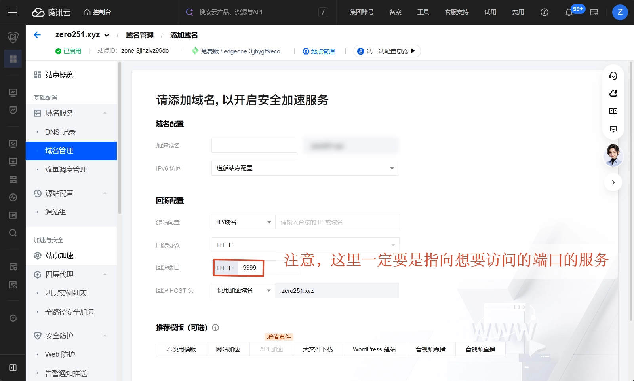The width and height of the screenshot is (634, 381).
Task: Click the 站点管理 link
Action: tap(319, 51)
